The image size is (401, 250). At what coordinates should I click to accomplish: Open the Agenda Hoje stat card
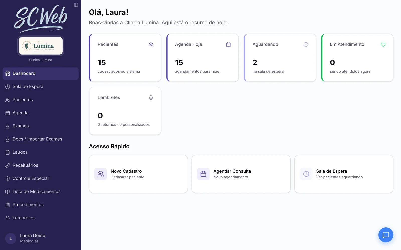point(203,58)
